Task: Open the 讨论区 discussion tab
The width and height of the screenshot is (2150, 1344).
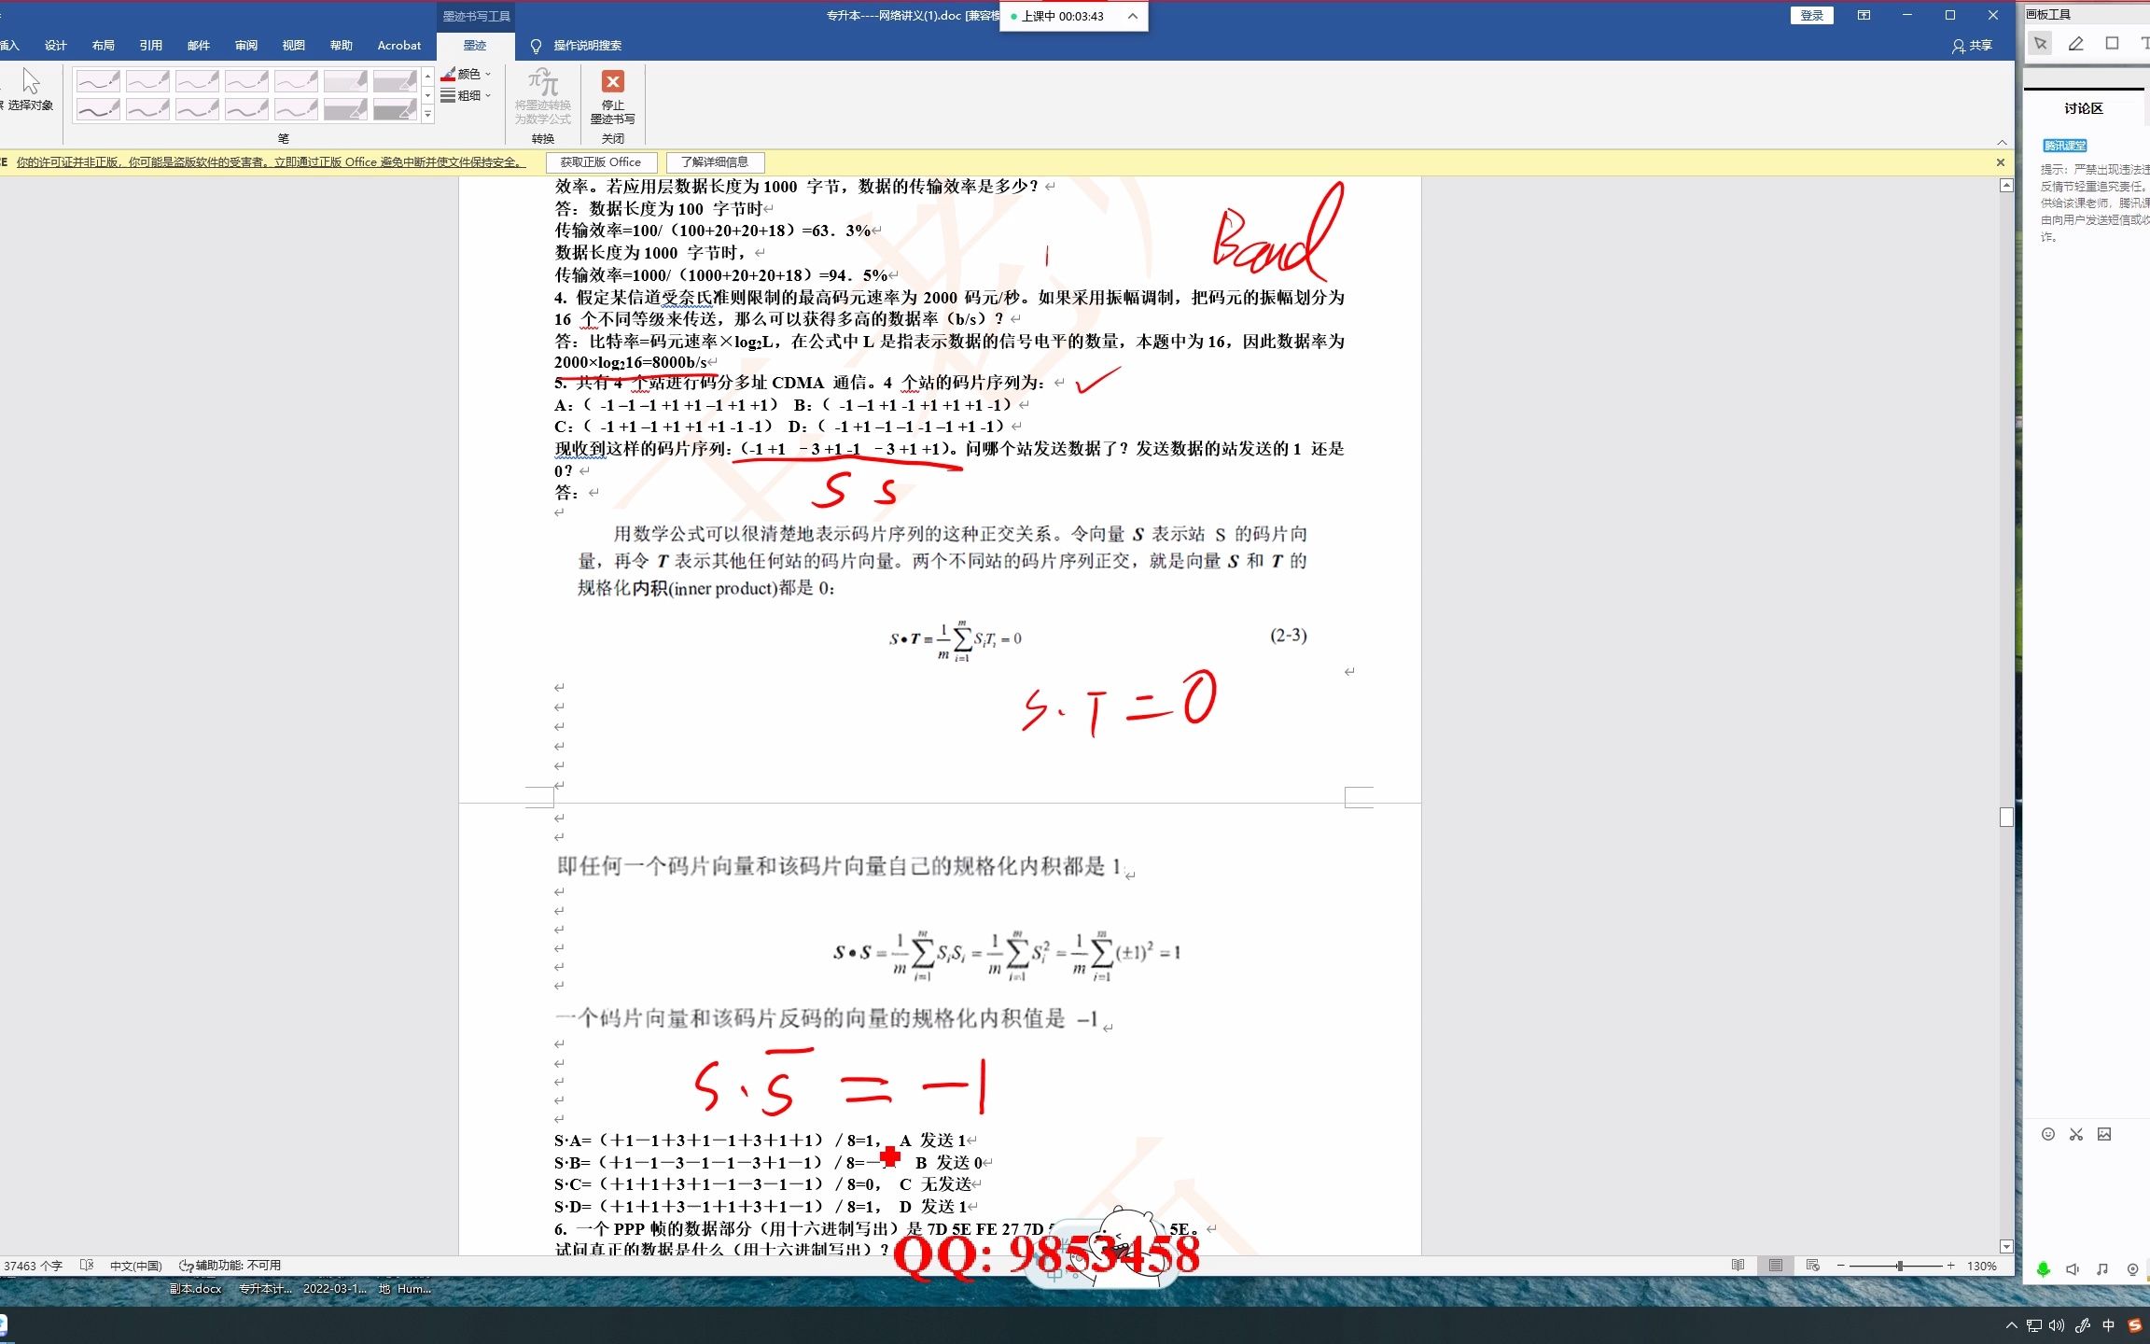Action: pyautogui.click(x=2083, y=108)
